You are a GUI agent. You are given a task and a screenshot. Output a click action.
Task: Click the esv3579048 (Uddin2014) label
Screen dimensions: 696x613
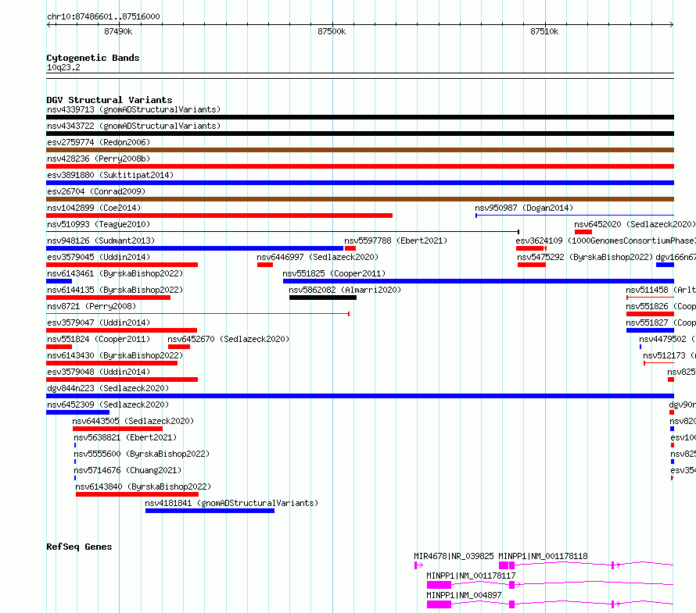pos(99,372)
